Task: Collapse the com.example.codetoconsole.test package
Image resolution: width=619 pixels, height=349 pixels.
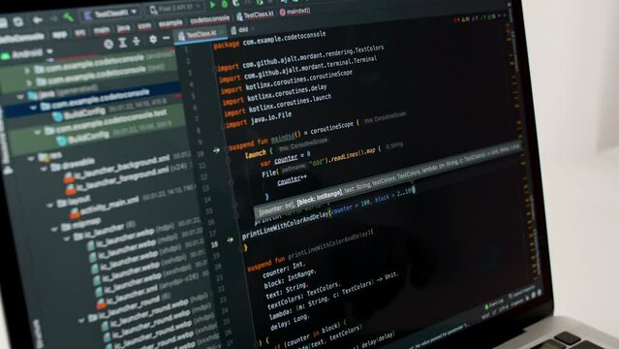Action: point(37,133)
